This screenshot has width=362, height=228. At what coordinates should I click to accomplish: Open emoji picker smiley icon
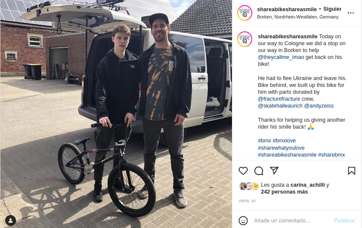coord(243,221)
